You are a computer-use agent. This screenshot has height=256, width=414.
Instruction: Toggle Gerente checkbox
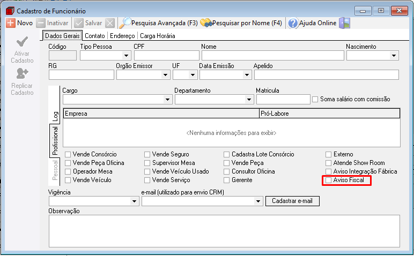coord(226,180)
